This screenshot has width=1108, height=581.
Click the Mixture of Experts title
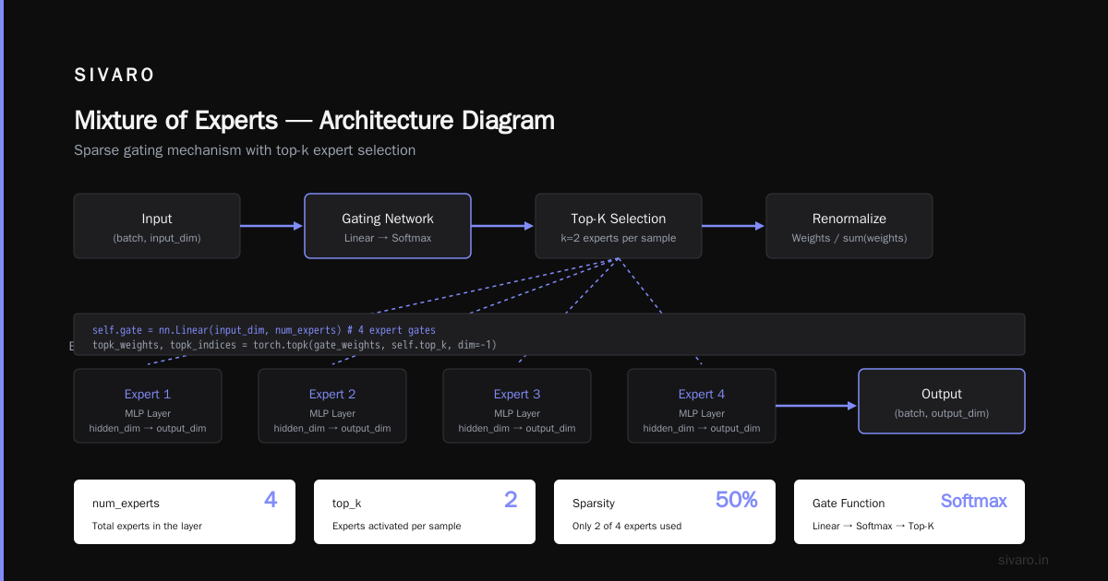click(314, 121)
